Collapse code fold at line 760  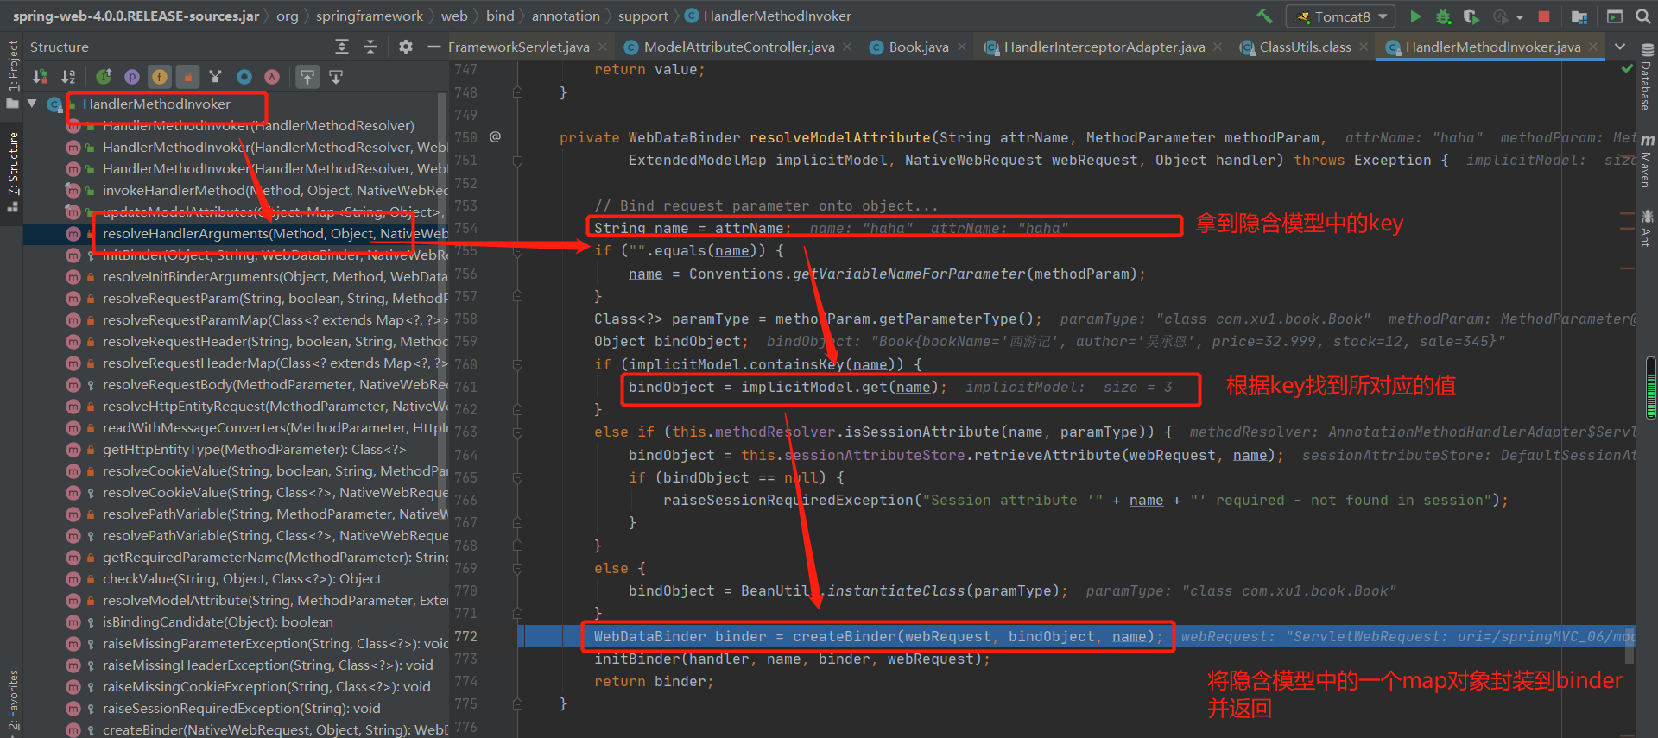pos(517,364)
